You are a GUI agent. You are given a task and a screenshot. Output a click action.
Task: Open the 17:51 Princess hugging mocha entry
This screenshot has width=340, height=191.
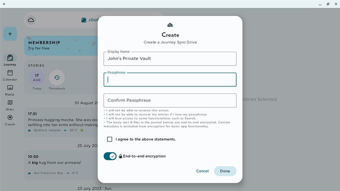(x=61, y=122)
